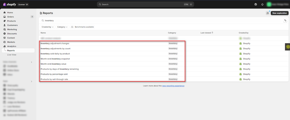Open Inventory sold daily by product report
Screen dimensions: 290x120
[x=55, y=54]
